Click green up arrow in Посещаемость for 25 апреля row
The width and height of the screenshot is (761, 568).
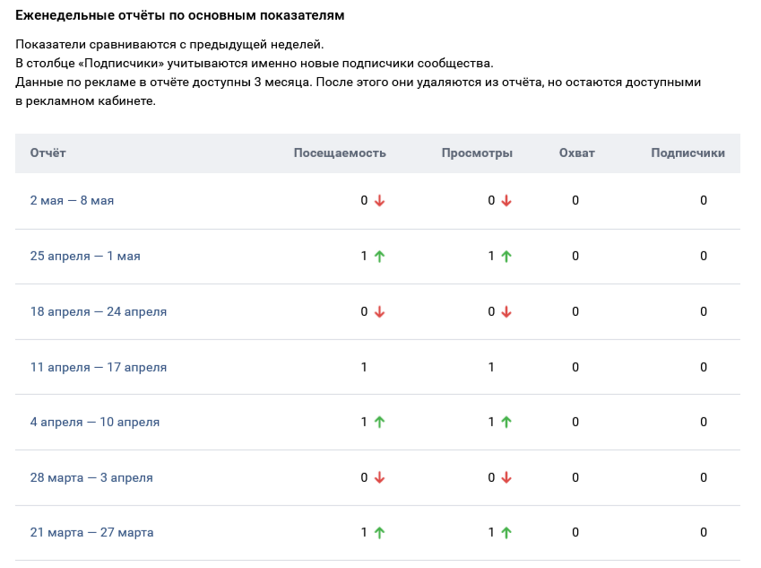379,256
